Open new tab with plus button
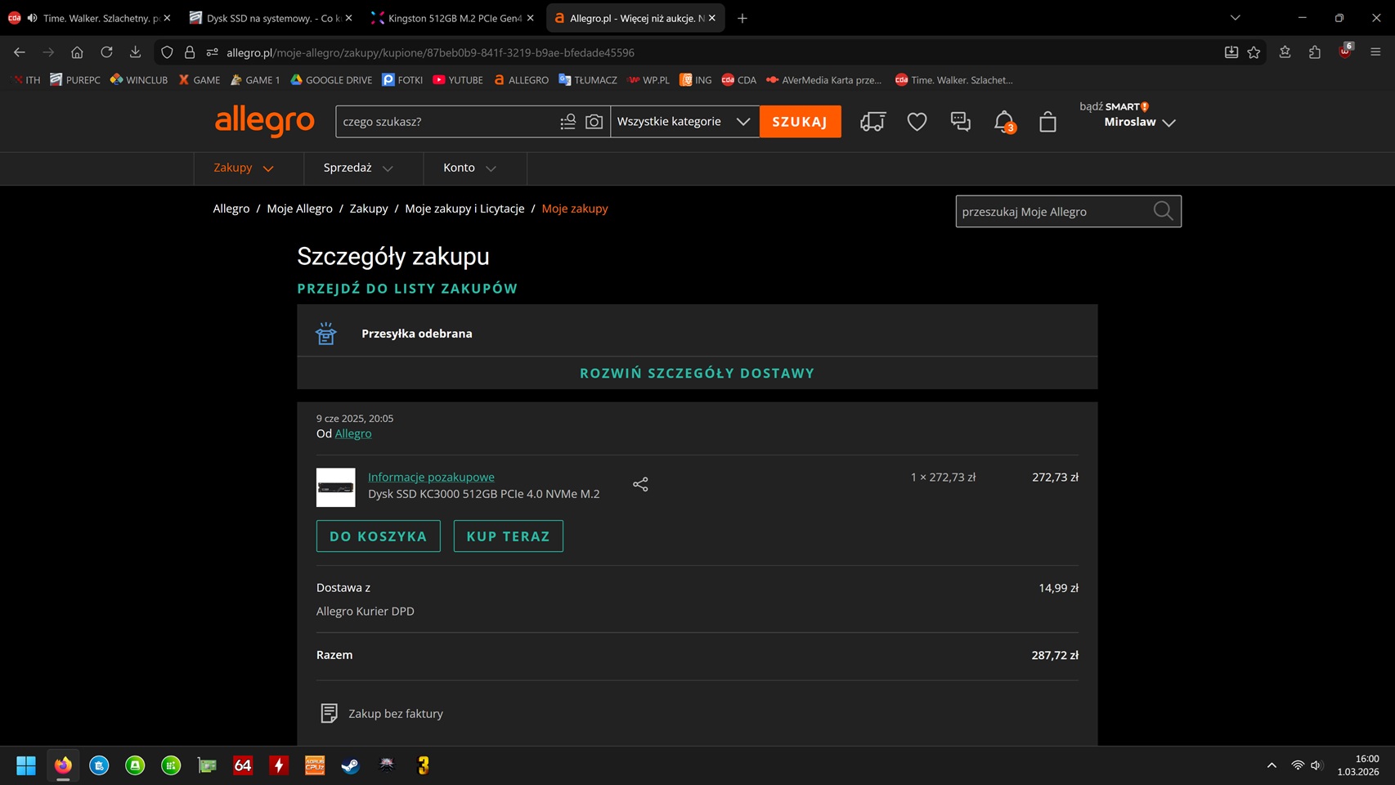This screenshot has height=785, width=1395. (x=742, y=18)
